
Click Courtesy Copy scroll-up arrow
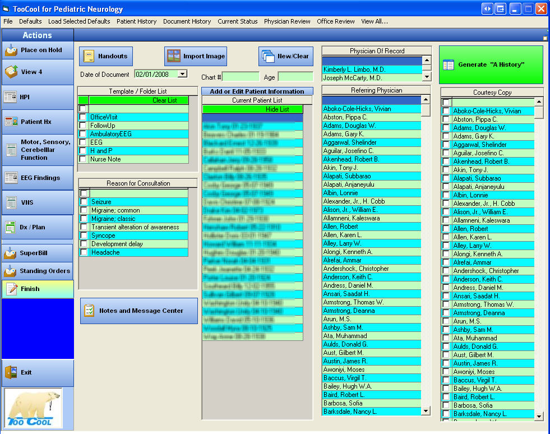539,102
